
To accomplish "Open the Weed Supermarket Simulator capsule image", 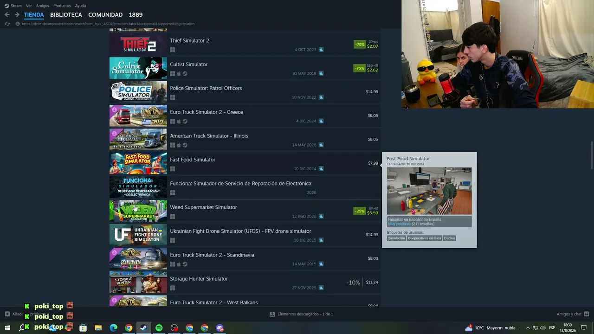I will point(138,211).
